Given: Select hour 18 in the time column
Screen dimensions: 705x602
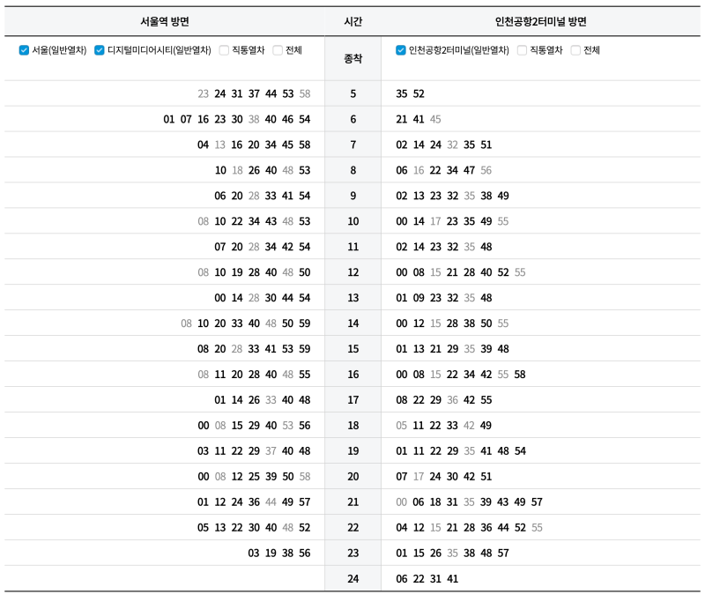Looking at the screenshot, I should click(353, 426).
